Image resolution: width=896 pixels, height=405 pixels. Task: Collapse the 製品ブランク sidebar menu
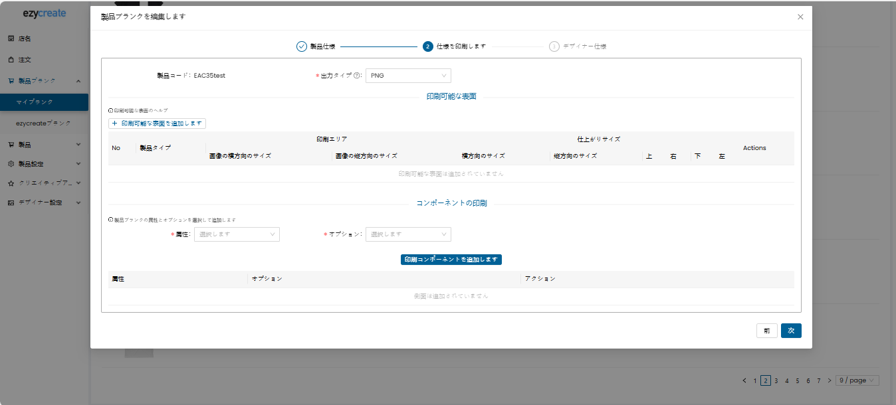(78, 81)
